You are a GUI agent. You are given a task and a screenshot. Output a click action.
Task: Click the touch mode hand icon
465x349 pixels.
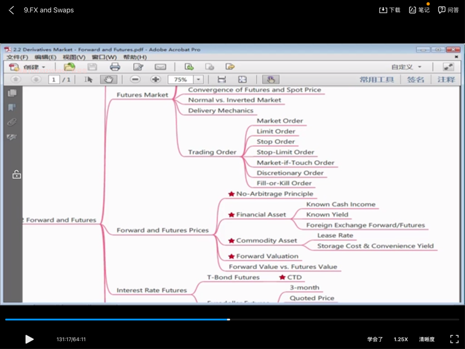(271, 79)
